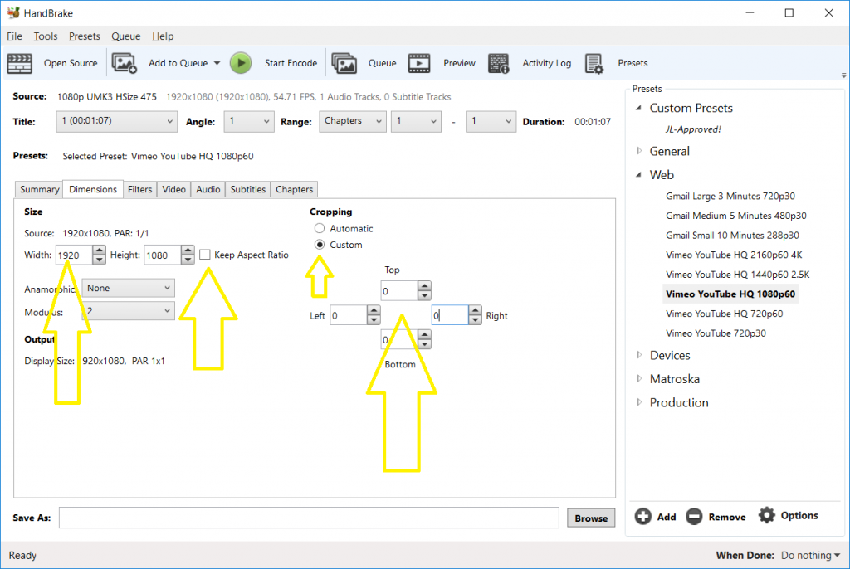
Task: Click the Presets document-gear icon
Action: pyautogui.click(x=594, y=63)
